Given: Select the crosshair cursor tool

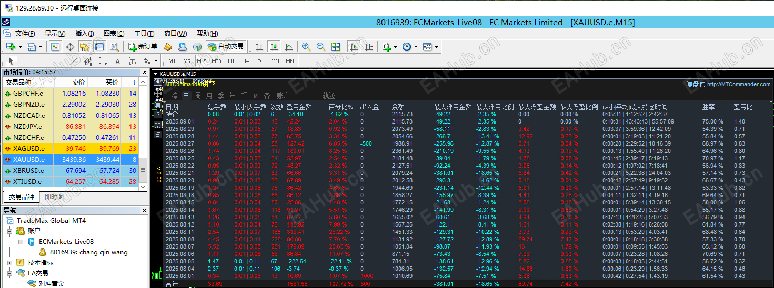Looking at the screenshot, I should (26, 61).
